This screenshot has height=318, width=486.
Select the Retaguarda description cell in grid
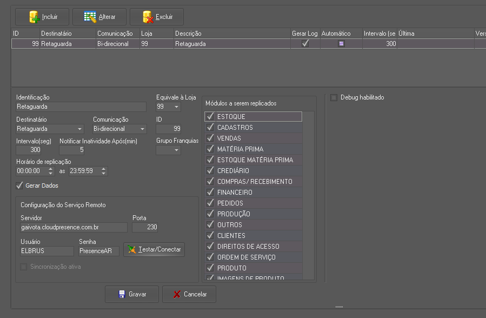click(232, 44)
